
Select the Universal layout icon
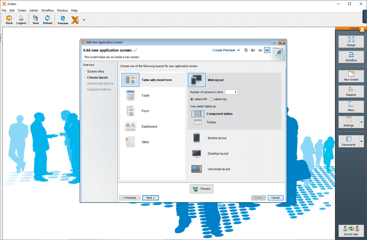197,169
